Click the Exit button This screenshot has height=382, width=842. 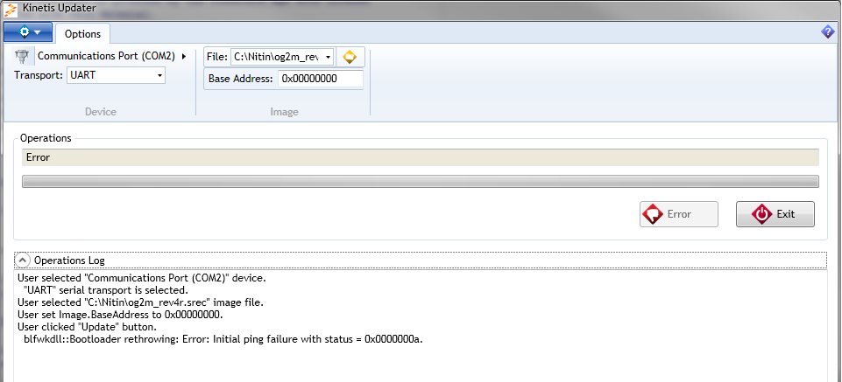tap(775, 214)
